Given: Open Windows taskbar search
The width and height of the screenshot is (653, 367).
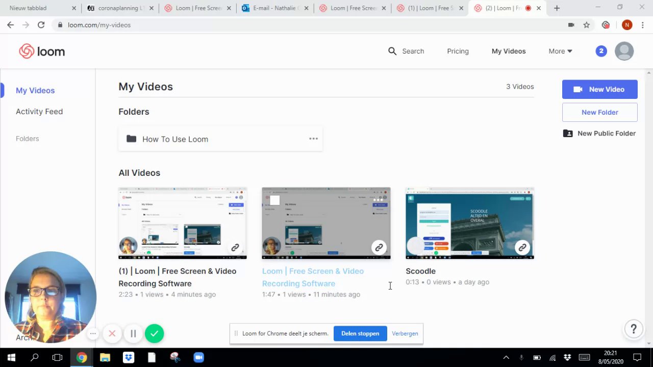Looking at the screenshot, I should (x=34, y=357).
